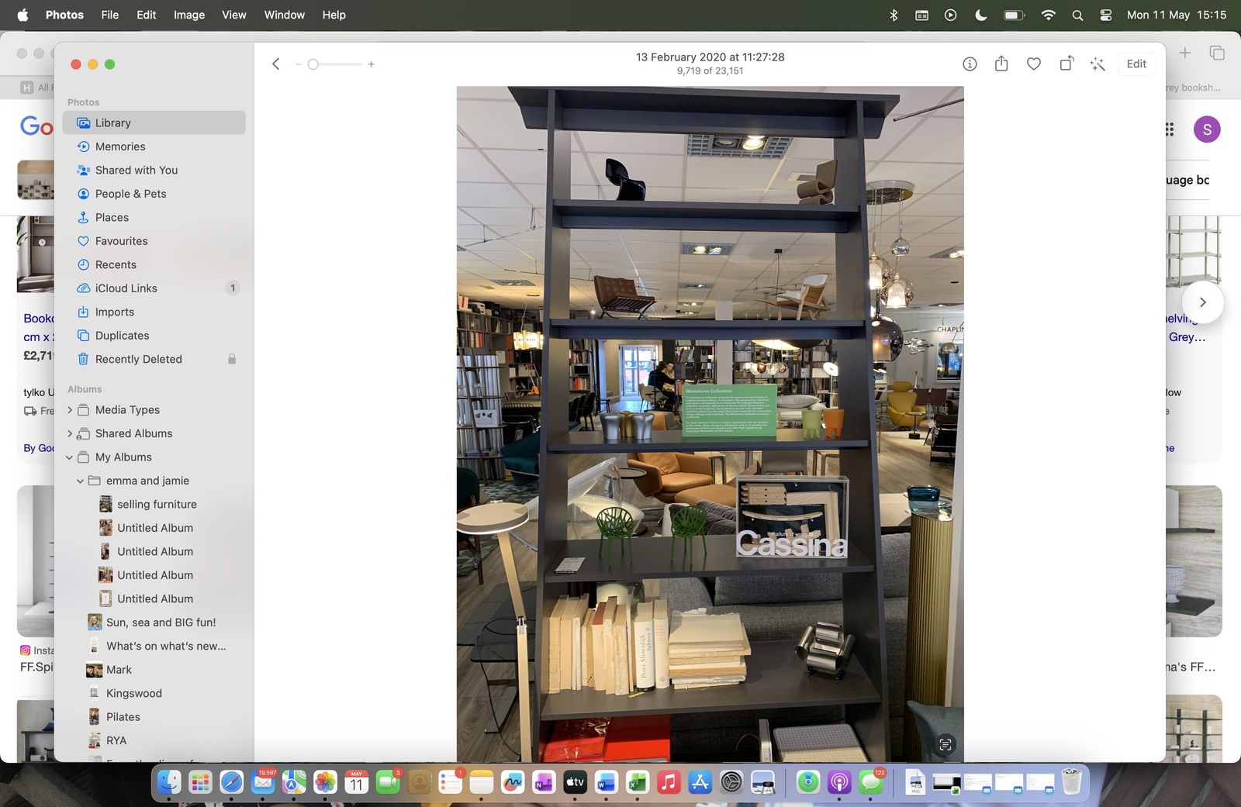Expand Media Types group
Screen dimensions: 1241x807
click(70, 409)
